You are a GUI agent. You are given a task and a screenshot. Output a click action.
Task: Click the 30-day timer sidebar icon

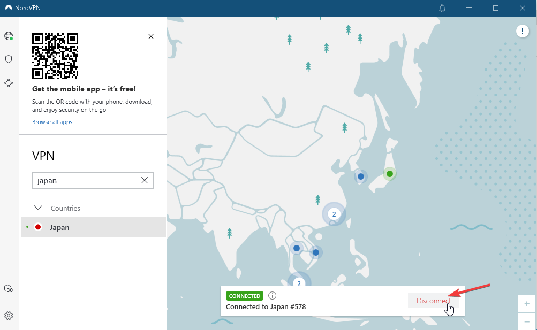[x=9, y=289]
